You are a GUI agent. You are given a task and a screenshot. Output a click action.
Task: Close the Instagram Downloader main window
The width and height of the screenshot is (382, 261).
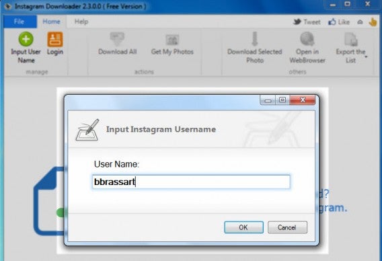tap(367, 4)
